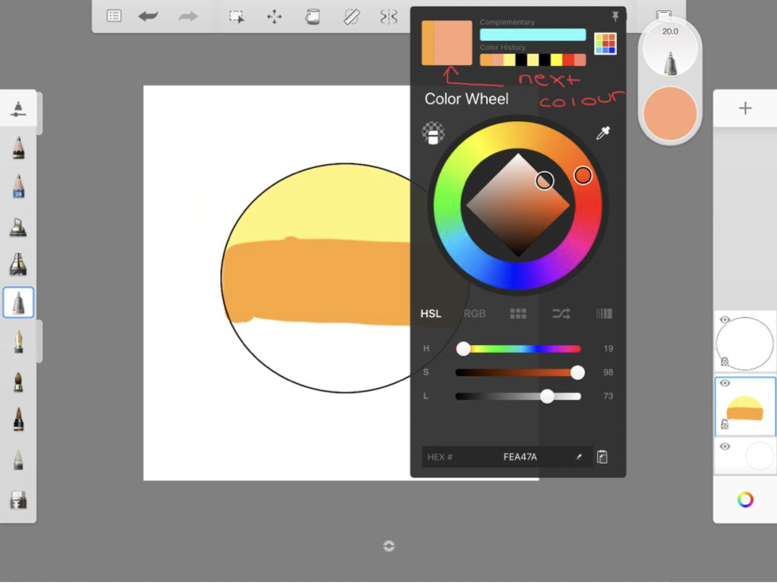
Task: Select the first pencil brush
Action: point(18,148)
